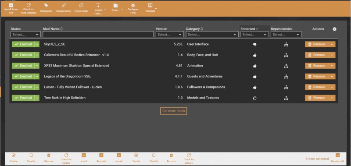Click the Get more mods button

[173, 111]
